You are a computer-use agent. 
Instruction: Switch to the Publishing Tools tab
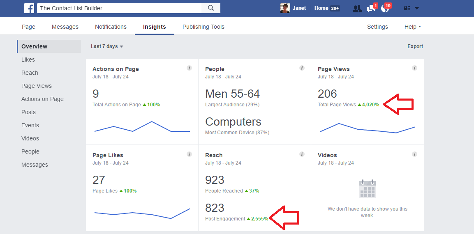point(203,27)
